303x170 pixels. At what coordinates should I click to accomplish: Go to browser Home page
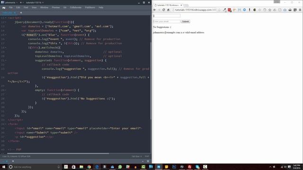pos(169,10)
